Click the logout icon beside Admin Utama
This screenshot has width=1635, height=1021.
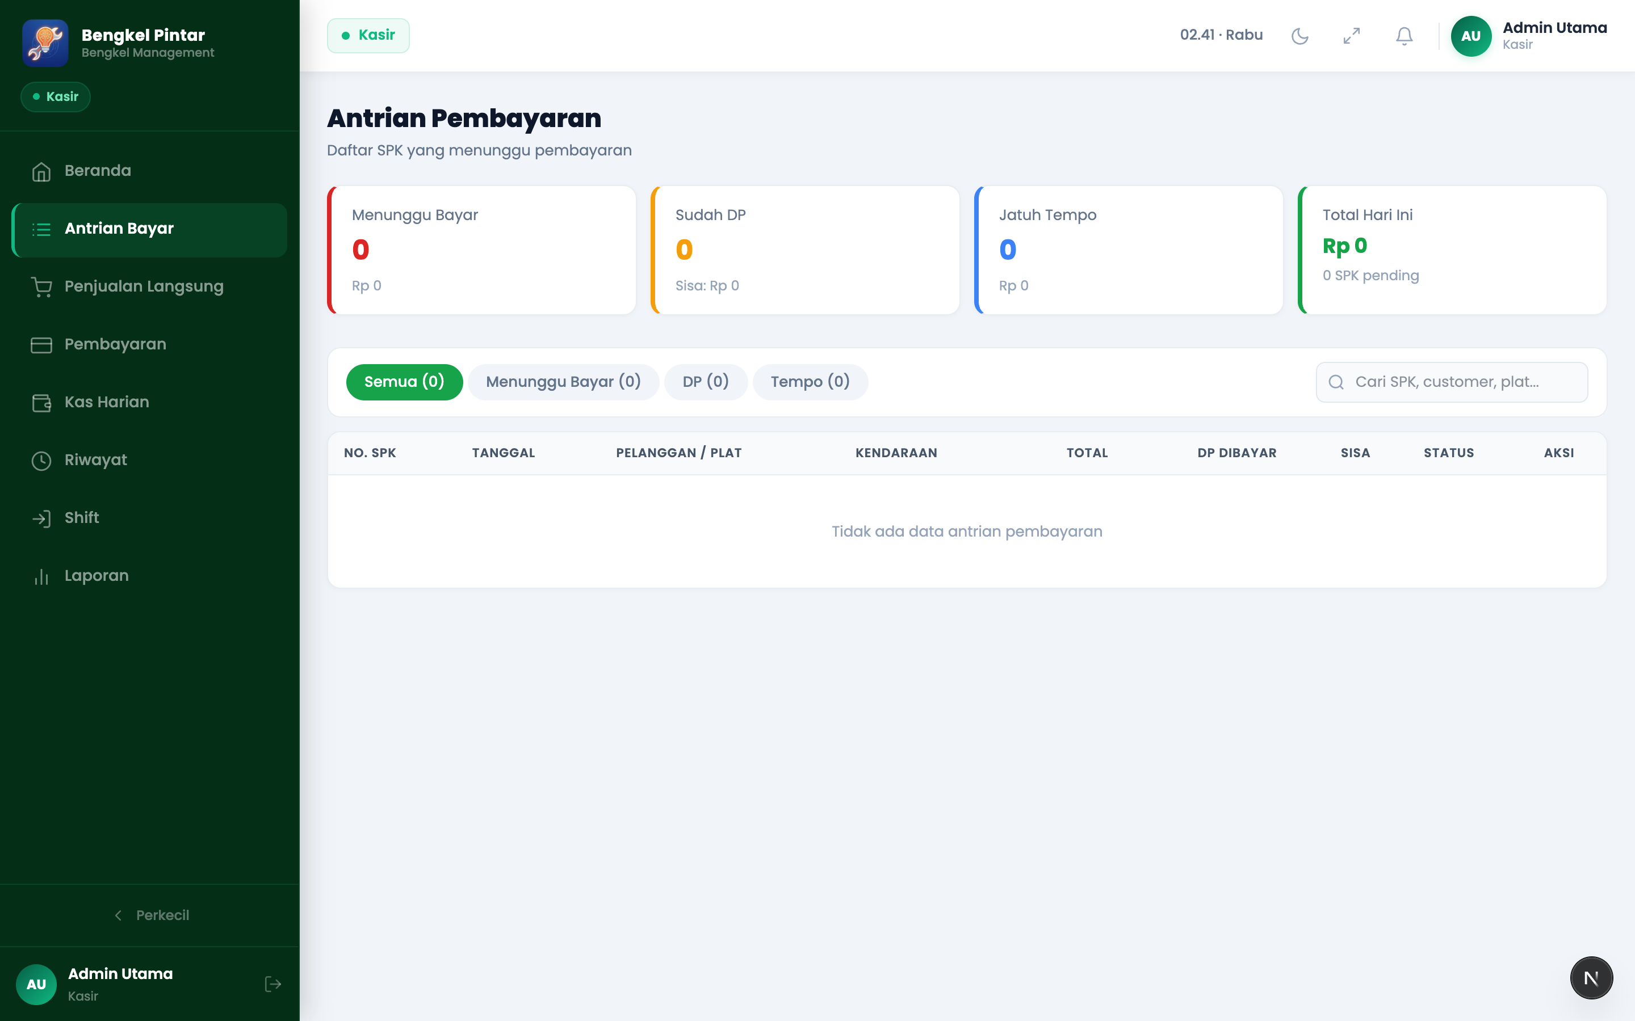tap(273, 984)
